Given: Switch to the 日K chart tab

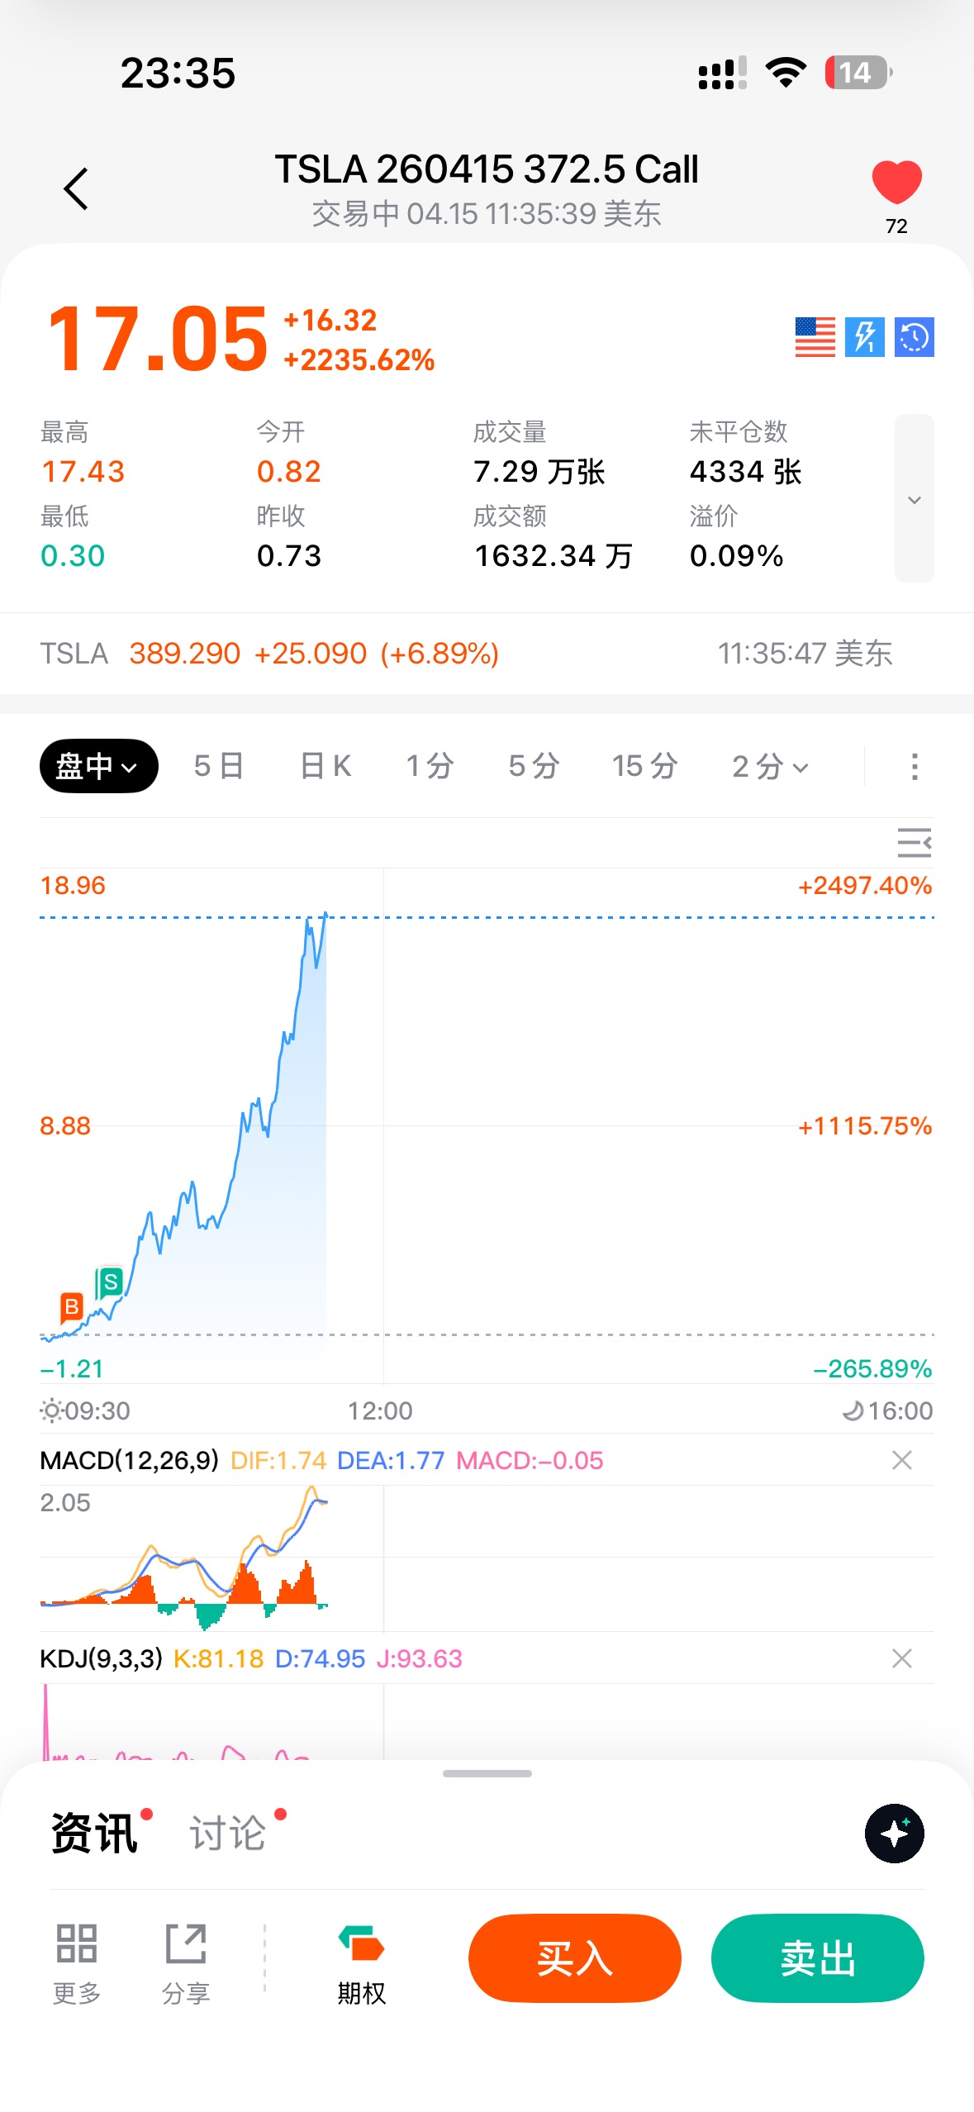Looking at the screenshot, I should (x=325, y=766).
